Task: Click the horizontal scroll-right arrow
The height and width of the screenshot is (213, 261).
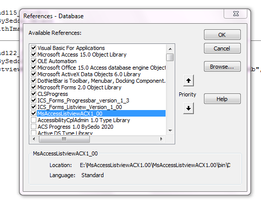Action: click(x=162, y=139)
